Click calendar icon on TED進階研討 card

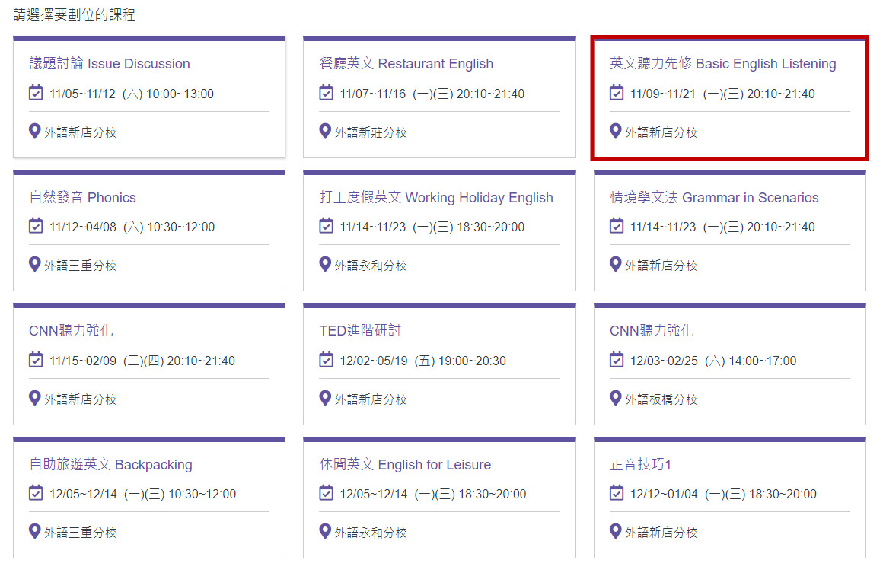coord(326,360)
